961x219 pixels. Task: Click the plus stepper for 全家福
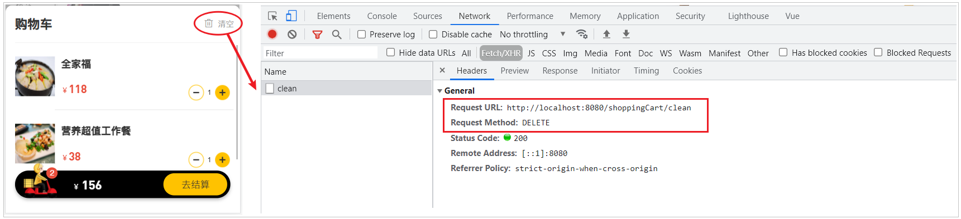[x=222, y=93]
